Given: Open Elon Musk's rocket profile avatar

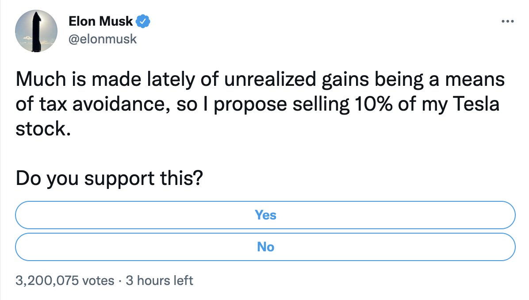Looking at the screenshot, I should 36,31.
